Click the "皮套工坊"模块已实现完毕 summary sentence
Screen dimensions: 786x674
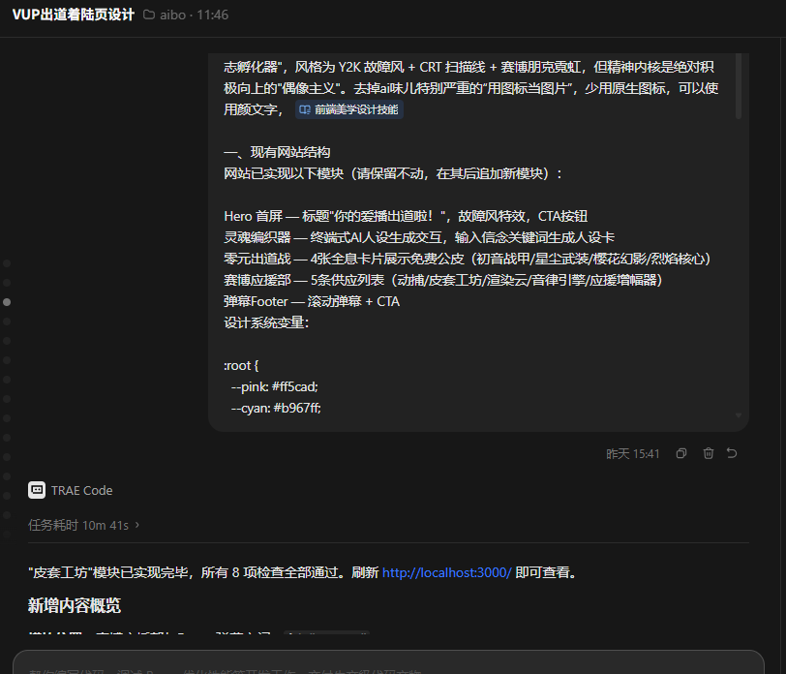pos(304,572)
